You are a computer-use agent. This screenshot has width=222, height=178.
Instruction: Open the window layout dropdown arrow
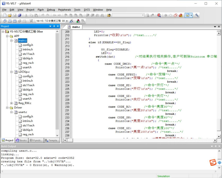coord(191,15)
